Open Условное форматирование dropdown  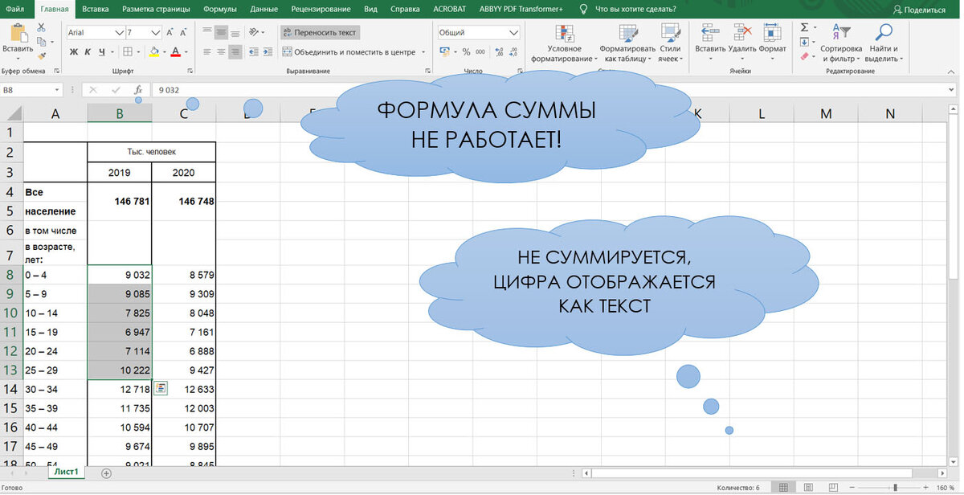click(565, 43)
